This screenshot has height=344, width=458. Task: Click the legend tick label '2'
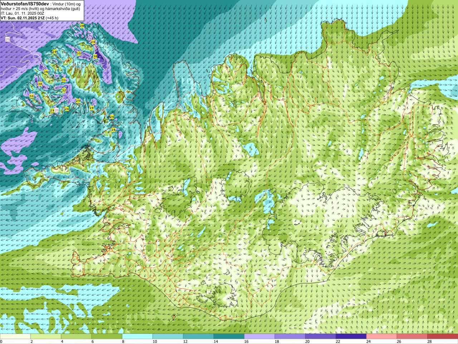(x=31, y=341)
